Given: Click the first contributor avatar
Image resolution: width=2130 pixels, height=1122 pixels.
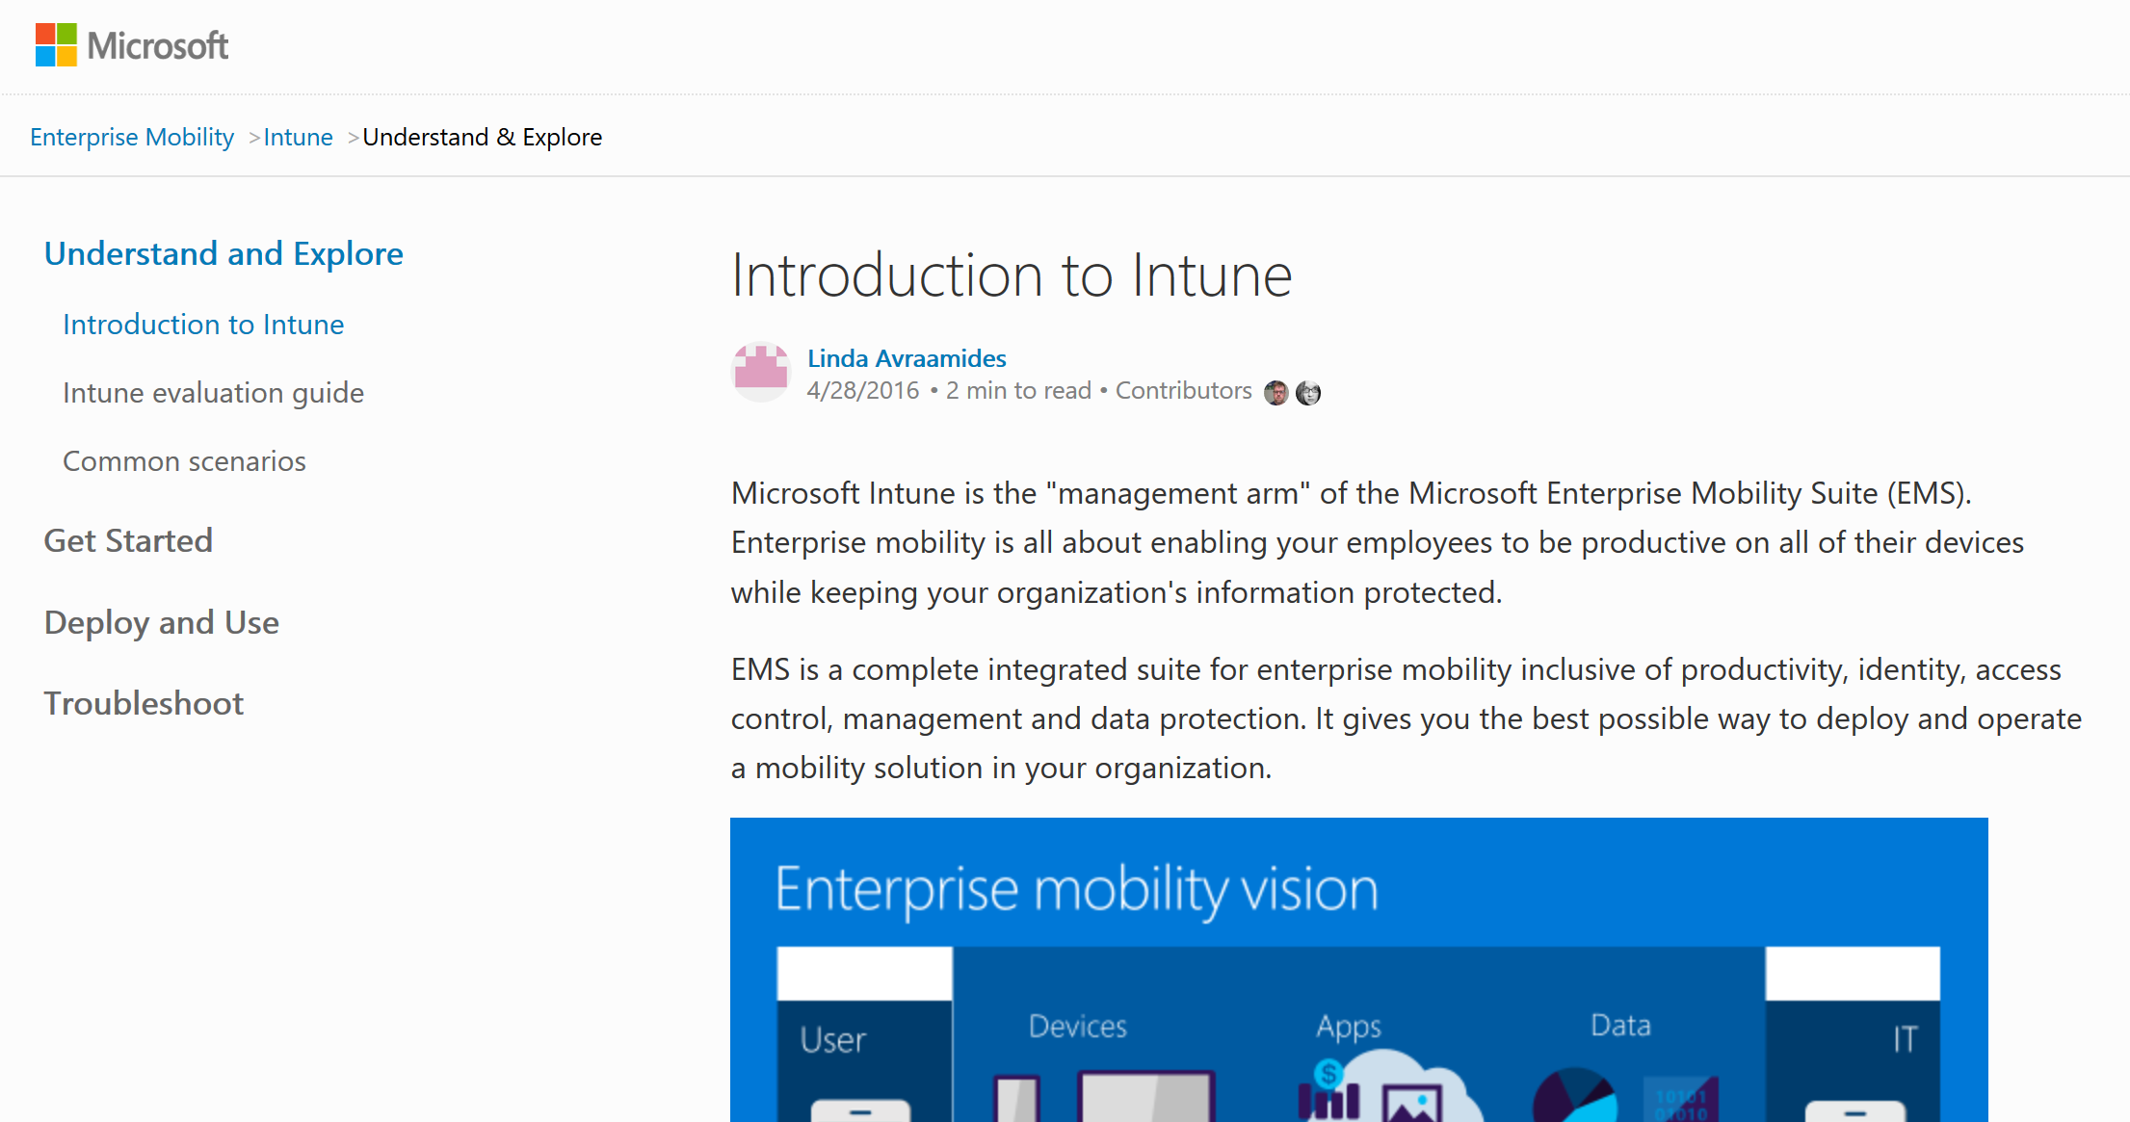Looking at the screenshot, I should [1275, 392].
